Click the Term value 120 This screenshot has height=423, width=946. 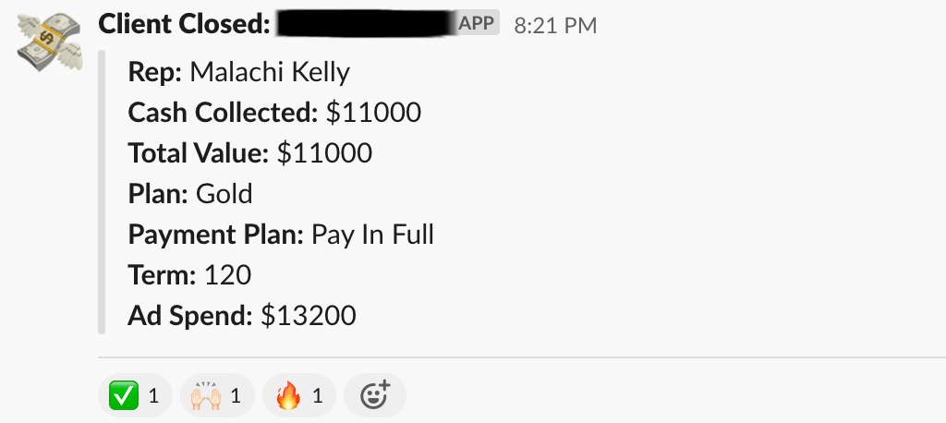227,275
